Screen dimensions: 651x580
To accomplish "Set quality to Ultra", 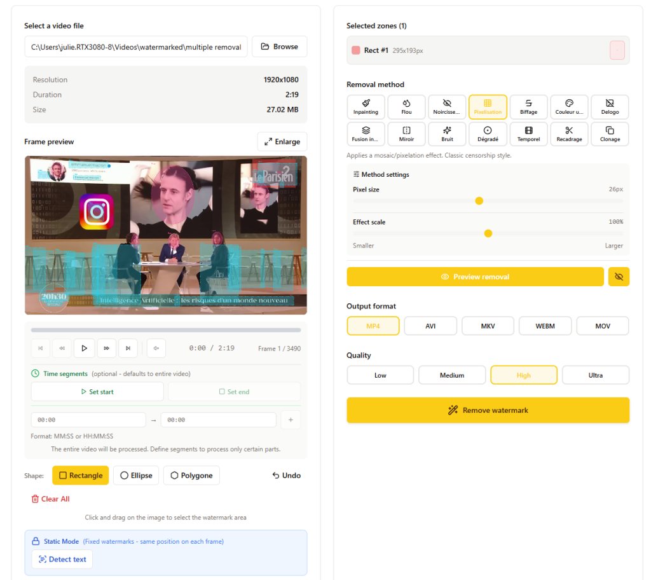I will 595,375.
